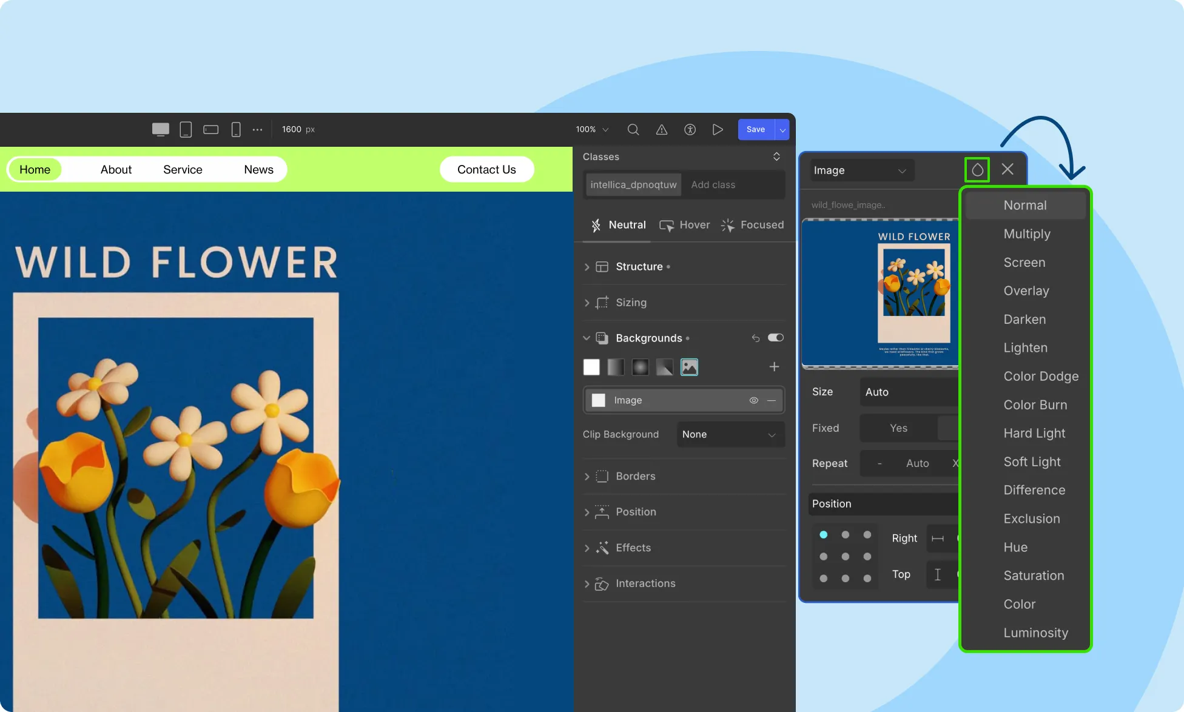The width and height of the screenshot is (1184, 712).
Task: Open the Image type dropdown in popup
Action: [x=861, y=170]
